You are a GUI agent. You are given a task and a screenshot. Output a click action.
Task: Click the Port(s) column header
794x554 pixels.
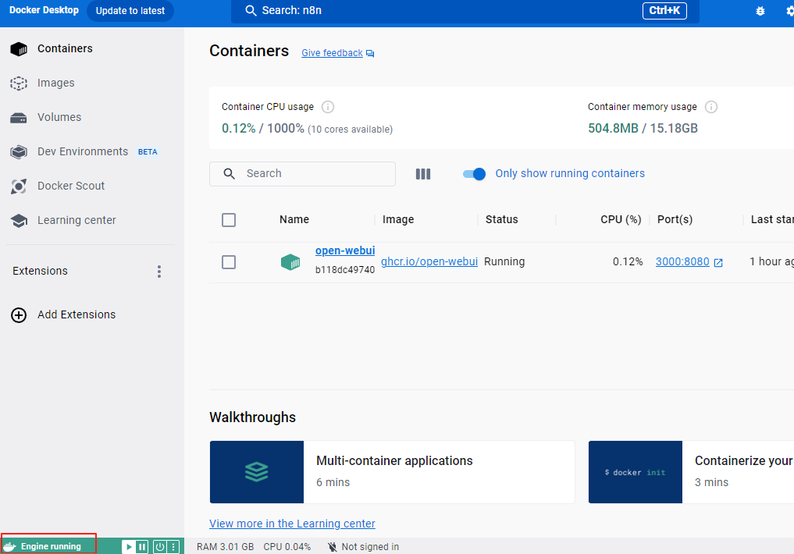(675, 219)
